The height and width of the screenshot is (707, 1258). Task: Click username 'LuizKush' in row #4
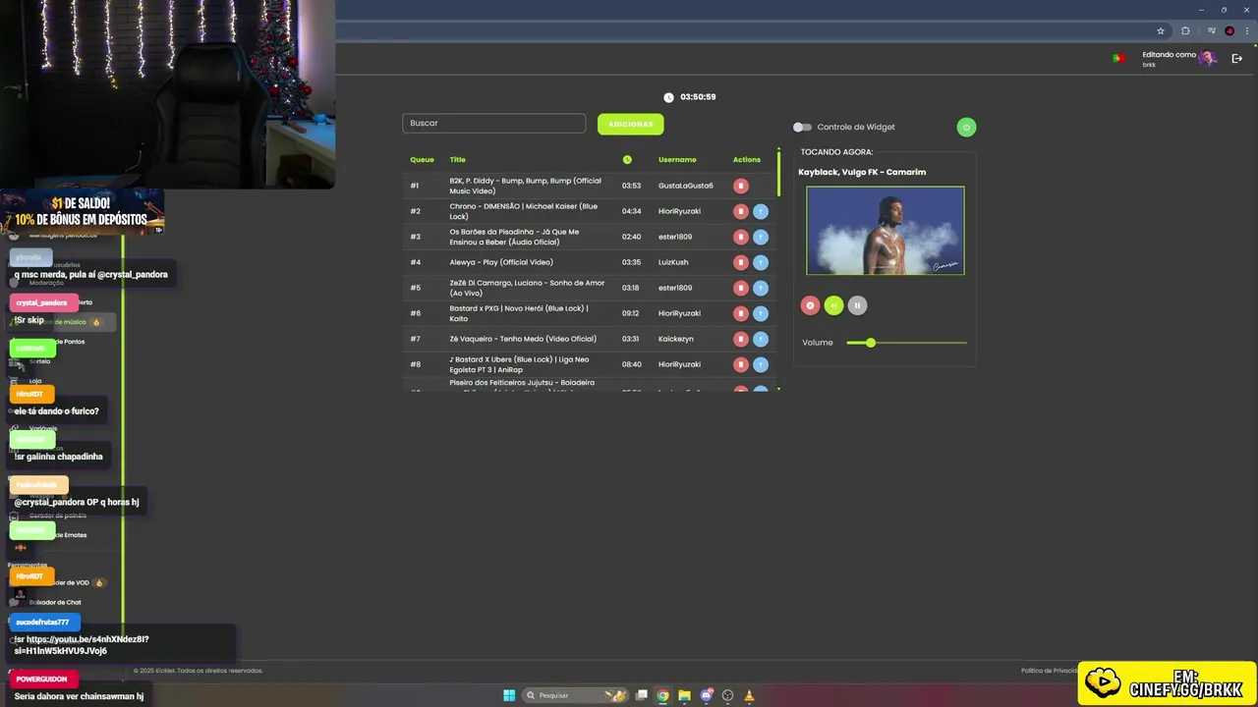[674, 262]
